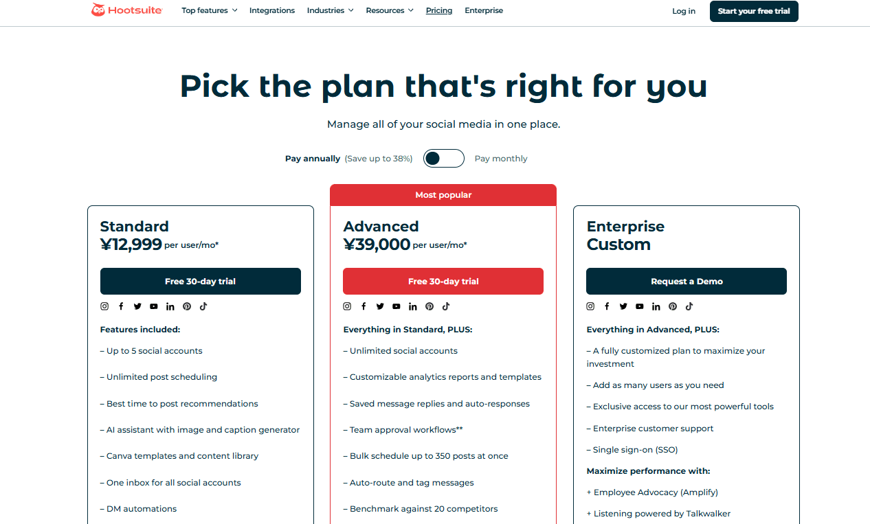Click Facebook icon in the Enterprise plan

(x=607, y=306)
